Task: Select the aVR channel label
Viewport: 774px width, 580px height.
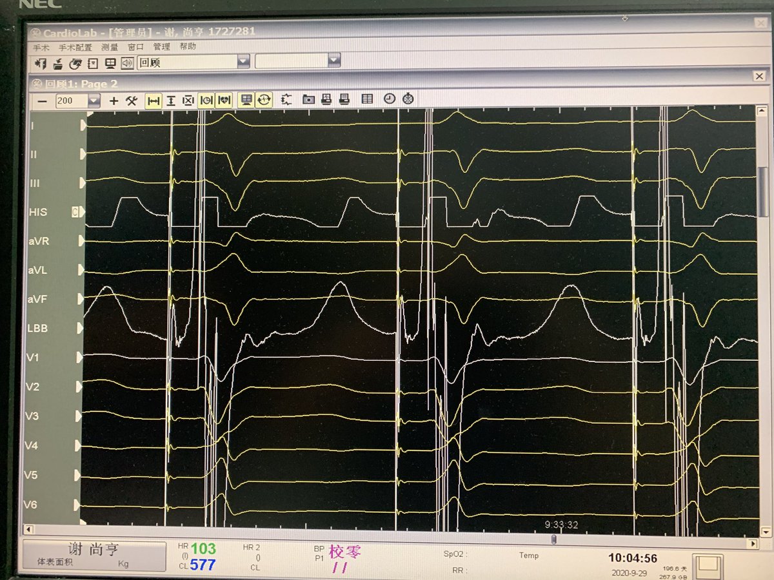Action: [x=38, y=241]
